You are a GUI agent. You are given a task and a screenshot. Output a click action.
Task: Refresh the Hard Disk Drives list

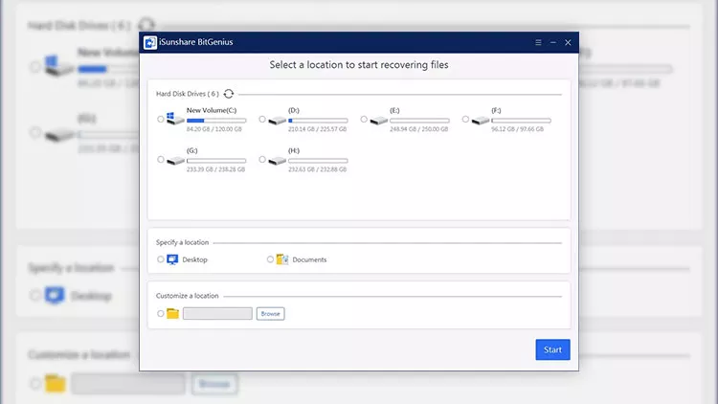point(229,94)
